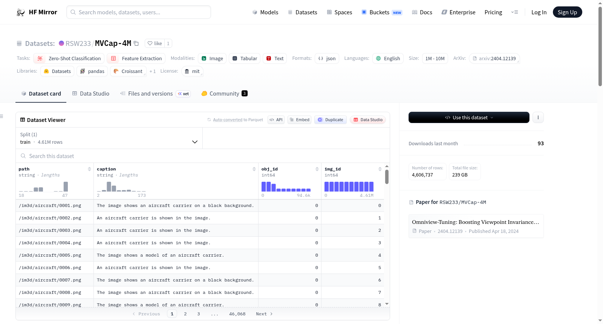Click the Log In link
Image resolution: width=603 pixels, height=324 pixels.
click(x=539, y=12)
